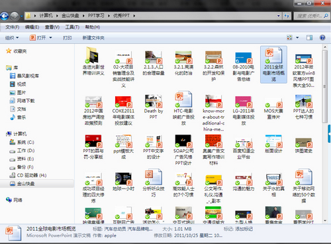Click the search magnifier icon

click(326, 16)
